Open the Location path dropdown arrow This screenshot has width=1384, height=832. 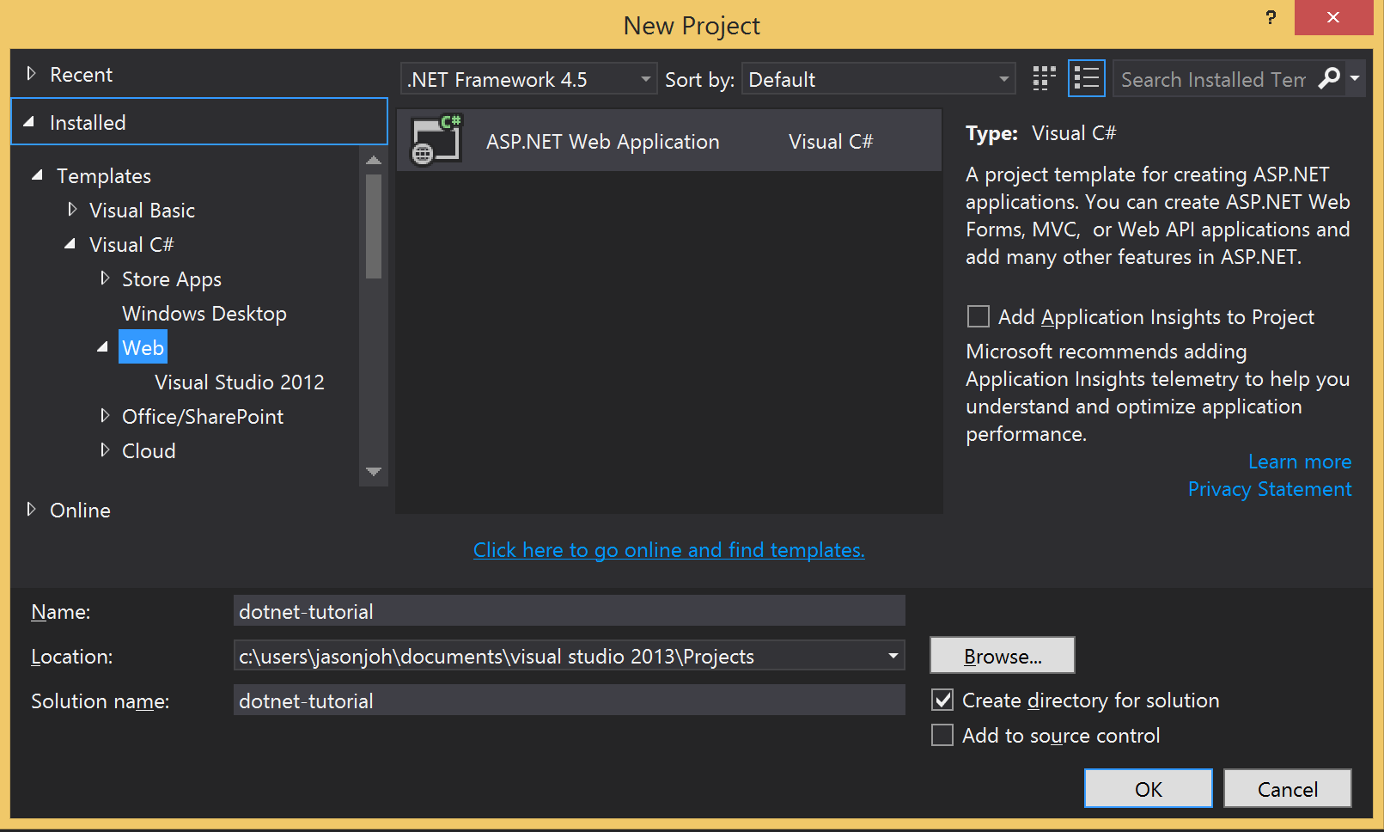coord(893,656)
